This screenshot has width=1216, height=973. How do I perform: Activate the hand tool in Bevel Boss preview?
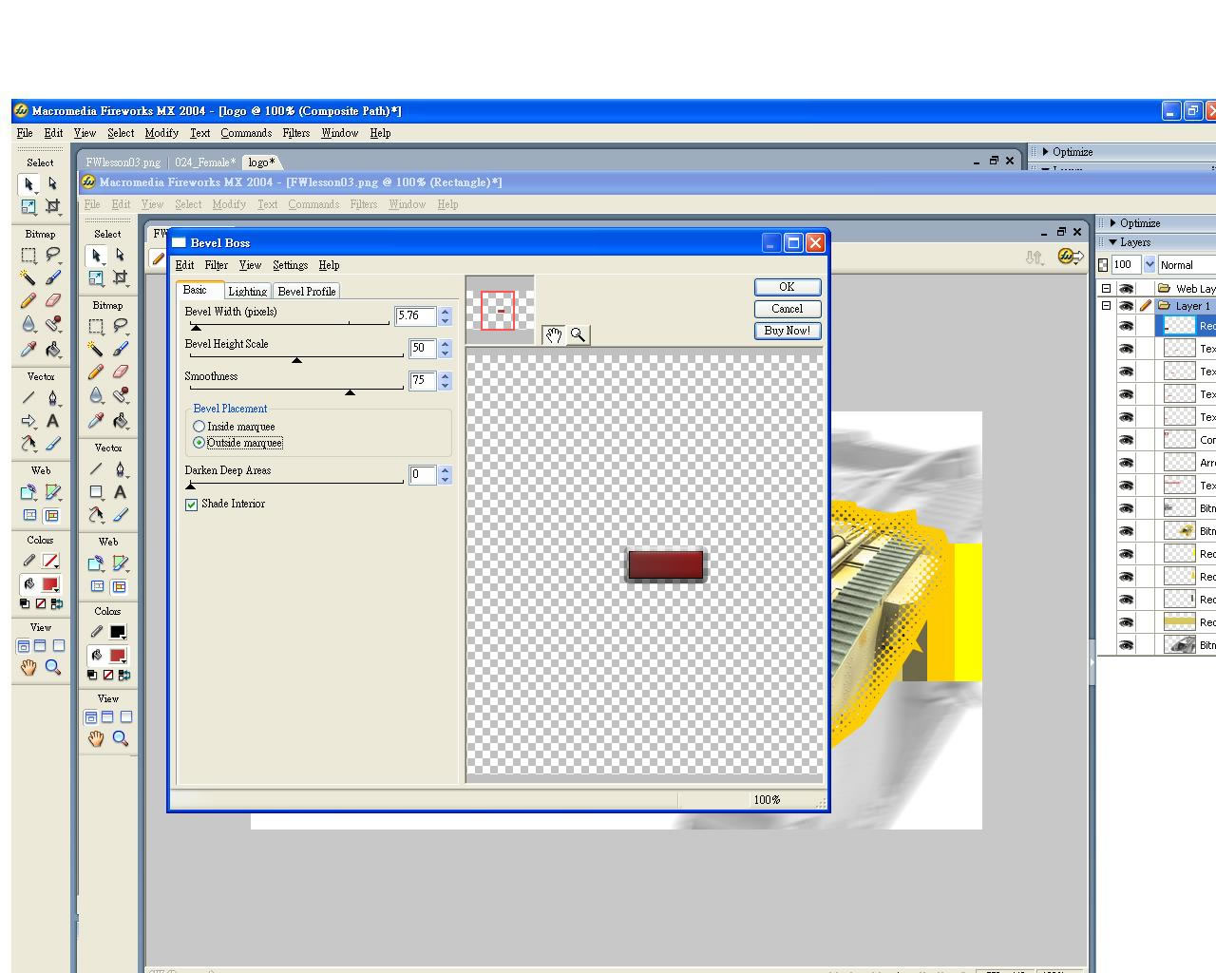click(553, 334)
